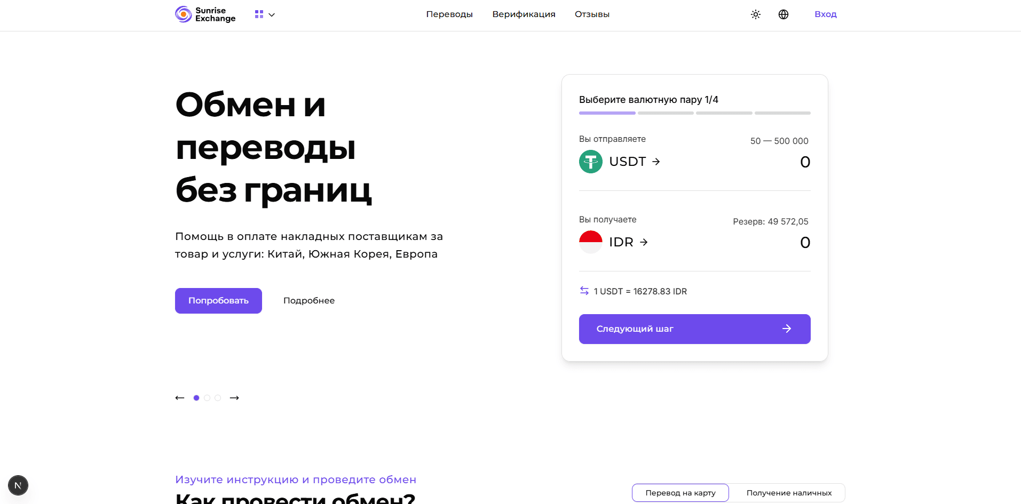Select the second slide dot indicator
The height and width of the screenshot is (504, 1021).
tap(207, 397)
